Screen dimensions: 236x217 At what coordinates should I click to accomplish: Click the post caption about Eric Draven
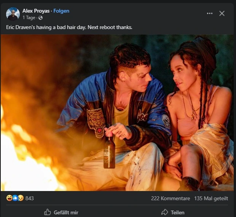(69, 28)
